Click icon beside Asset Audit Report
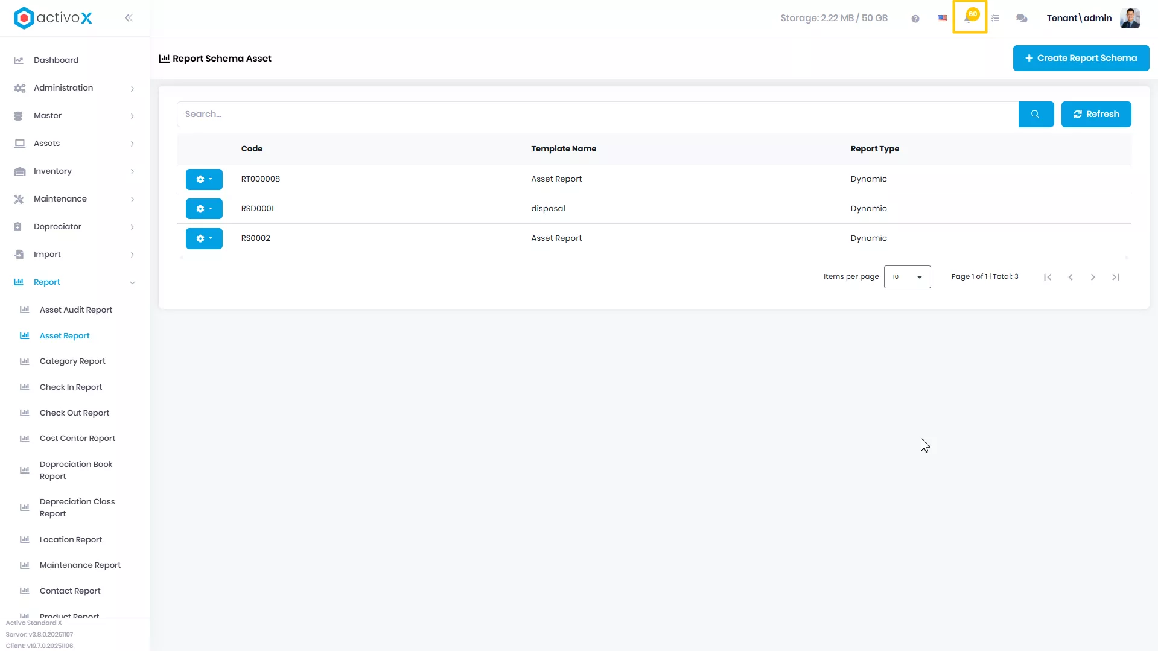The height and width of the screenshot is (651, 1158). 25,310
